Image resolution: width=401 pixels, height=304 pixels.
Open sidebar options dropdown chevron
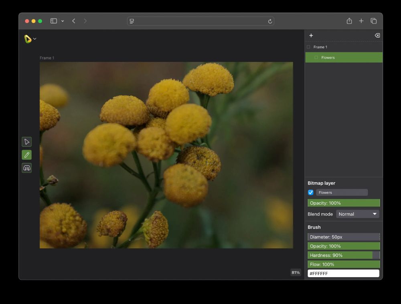tap(63, 21)
